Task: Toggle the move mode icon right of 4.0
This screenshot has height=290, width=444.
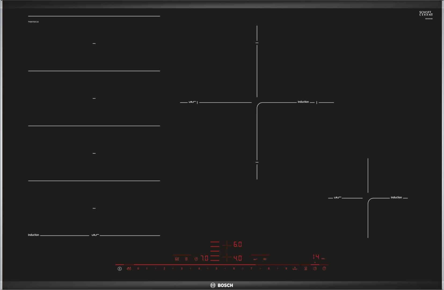Action: [255, 259]
